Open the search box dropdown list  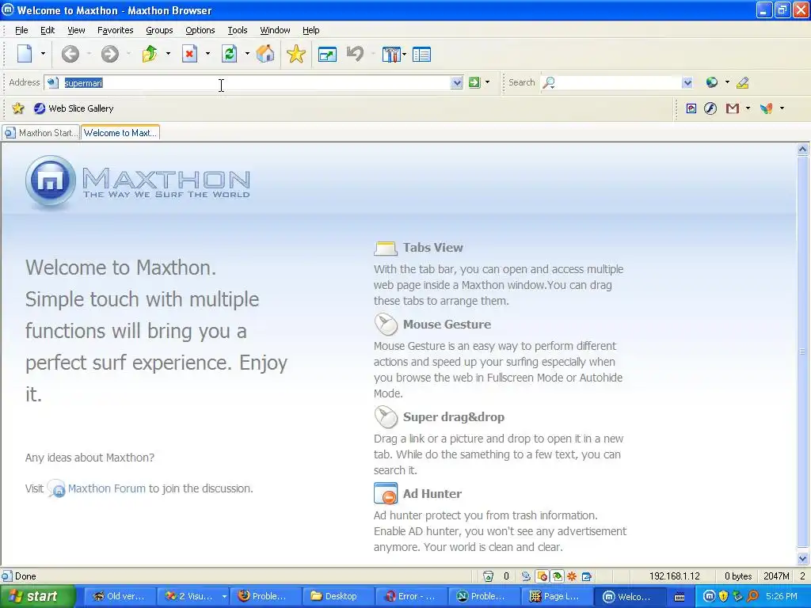coord(687,82)
